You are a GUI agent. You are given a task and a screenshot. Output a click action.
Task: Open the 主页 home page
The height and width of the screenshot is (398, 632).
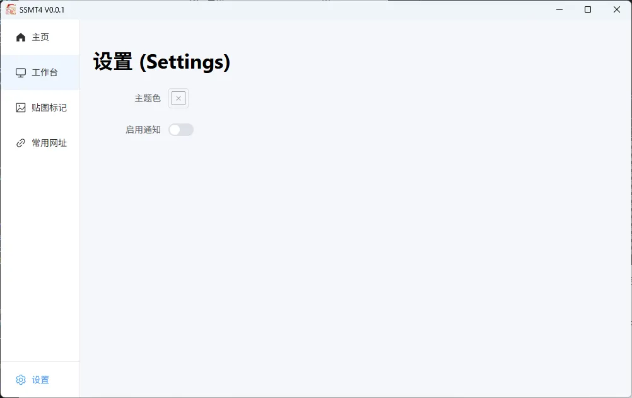[x=40, y=37]
